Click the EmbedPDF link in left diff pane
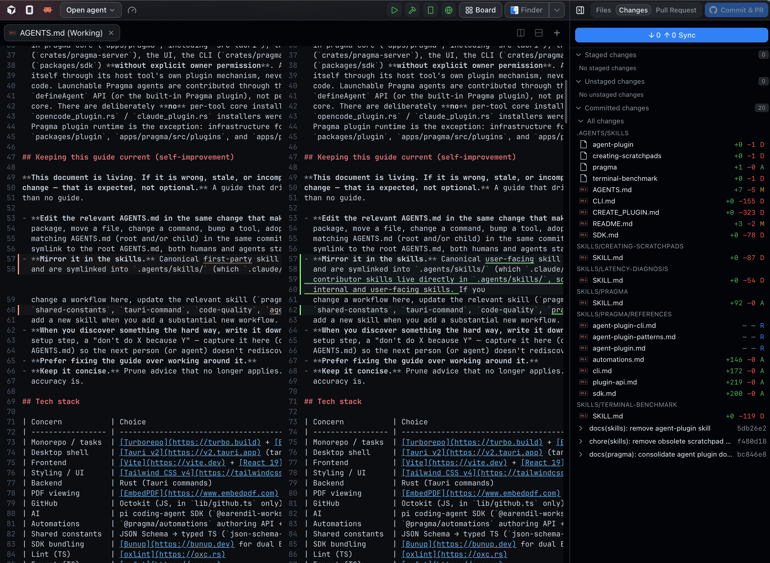This screenshot has height=563, width=770. pyautogui.click(x=199, y=493)
